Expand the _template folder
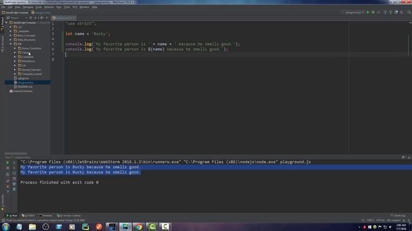This screenshot has height=231, width=412. [11, 31]
